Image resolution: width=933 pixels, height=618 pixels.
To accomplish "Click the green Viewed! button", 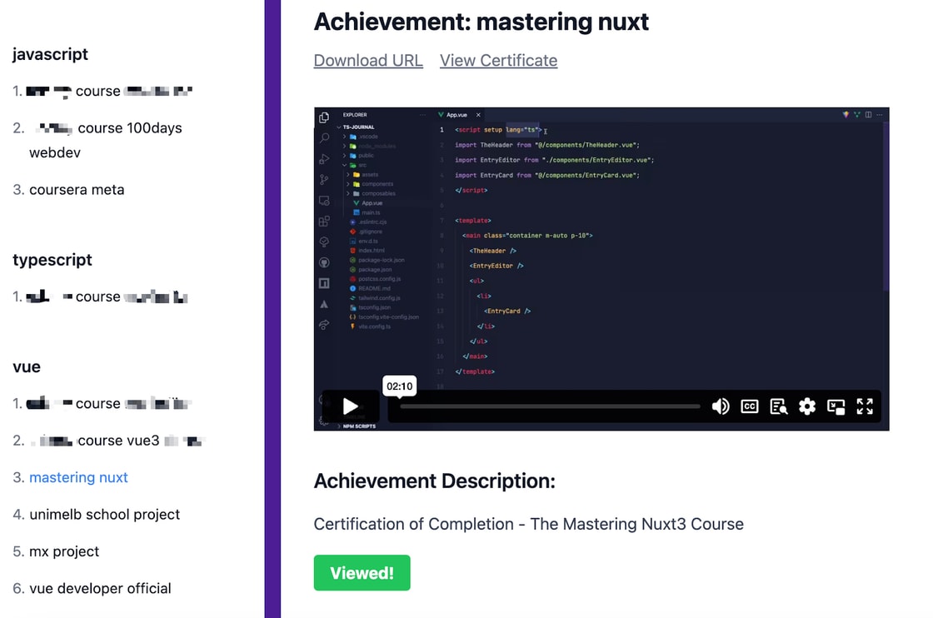I will click(362, 573).
